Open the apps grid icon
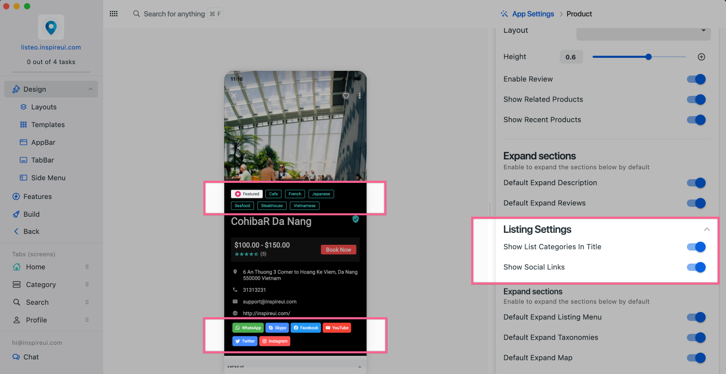 coord(114,14)
